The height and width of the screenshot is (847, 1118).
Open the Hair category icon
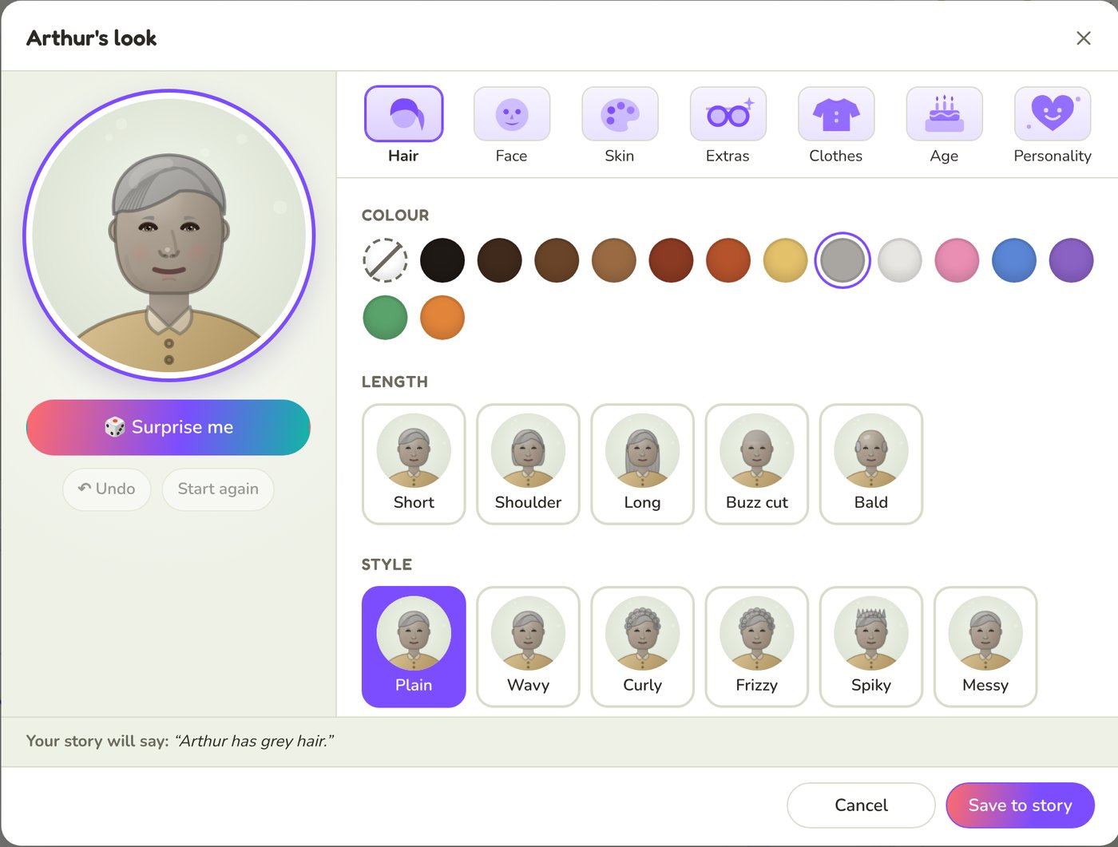pyautogui.click(x=403, y=114)
